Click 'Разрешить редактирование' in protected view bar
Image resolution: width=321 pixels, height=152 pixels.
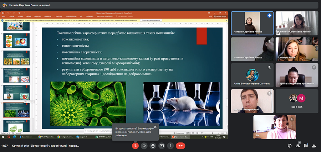click(151, 20)
